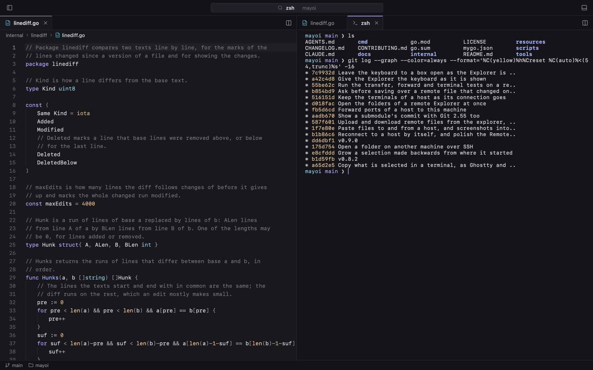This screenshot has height=370, width=593.
Task: Click the 'type Kind uint8' declaration
Action: coord(50,89)
